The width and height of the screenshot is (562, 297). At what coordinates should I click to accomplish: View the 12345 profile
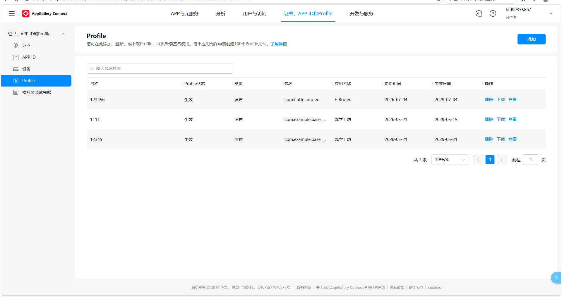(513, 139)
